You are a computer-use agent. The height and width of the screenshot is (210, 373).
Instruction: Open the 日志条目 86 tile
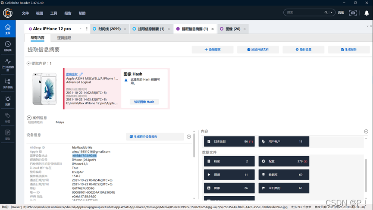229,141
